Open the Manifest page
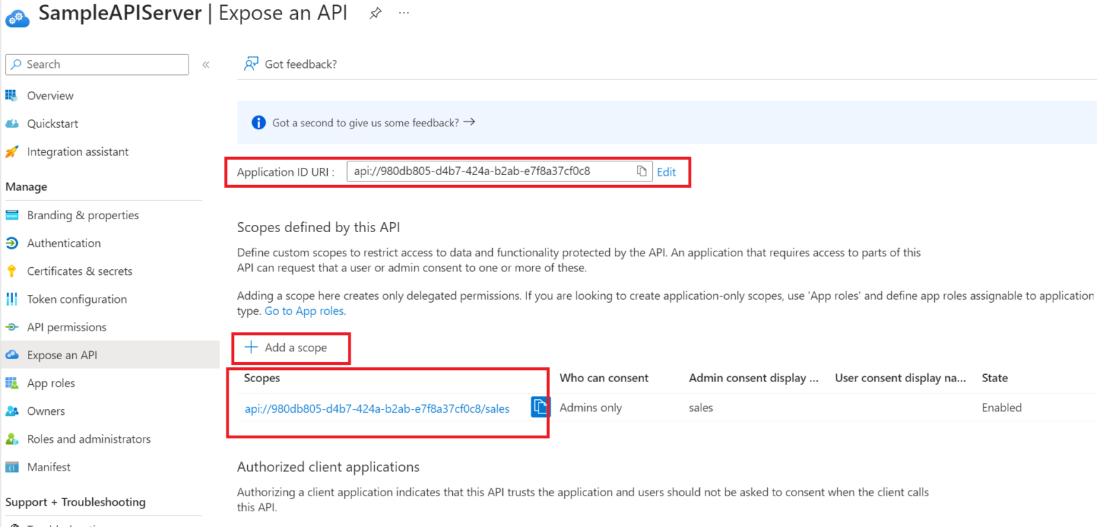Viewport: 1097px width, 527px height. tap(46, 466)
